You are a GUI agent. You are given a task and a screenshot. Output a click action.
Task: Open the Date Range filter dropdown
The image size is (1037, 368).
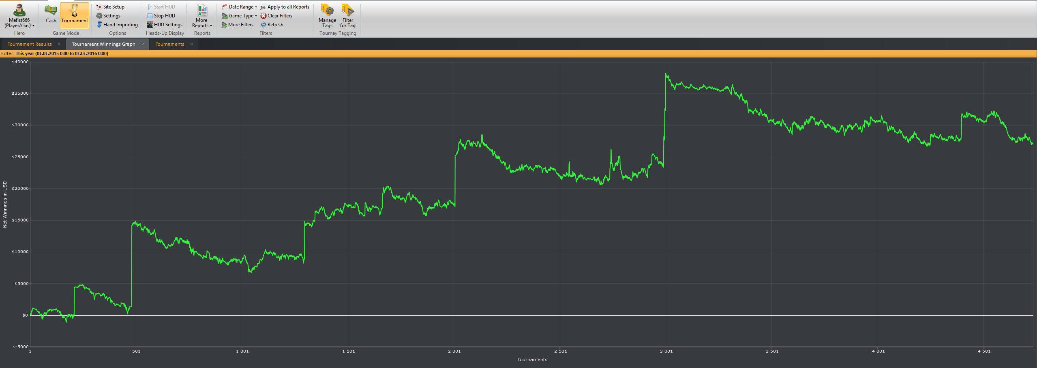click(239, 7)
